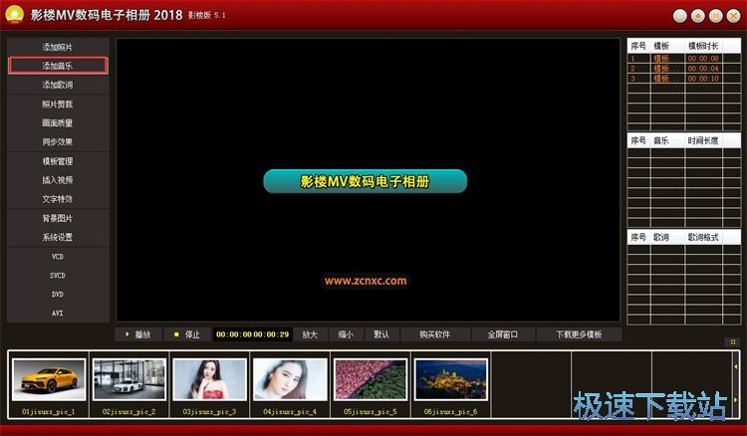Open 全屏窗口 fullscreen mode

click(503, 334)
